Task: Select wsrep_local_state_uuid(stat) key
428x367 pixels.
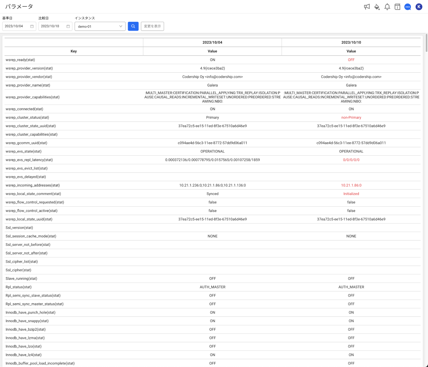Action: click(x=29, y=219)
